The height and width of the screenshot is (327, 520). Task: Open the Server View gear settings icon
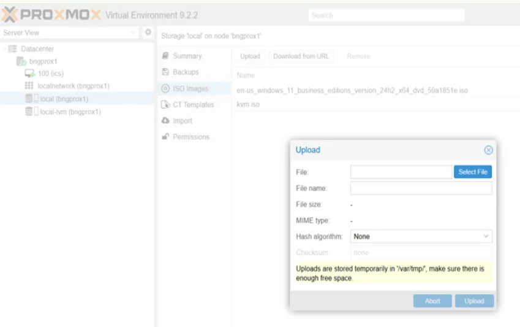point(148,33)
